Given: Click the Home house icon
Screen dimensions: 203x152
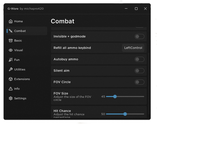Looking at the screenshot, I should [x=11, y=21].
